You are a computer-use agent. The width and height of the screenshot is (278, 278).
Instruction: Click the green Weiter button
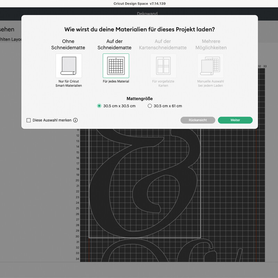[235, 120]
